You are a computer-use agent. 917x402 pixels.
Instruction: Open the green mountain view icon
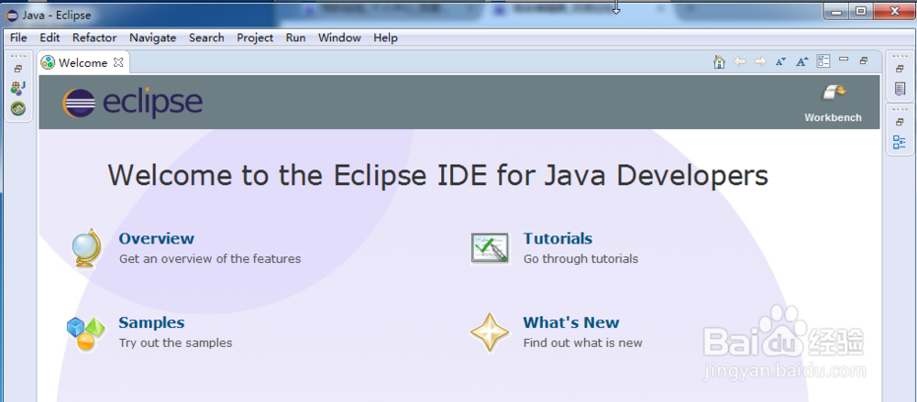coord(18,108)
